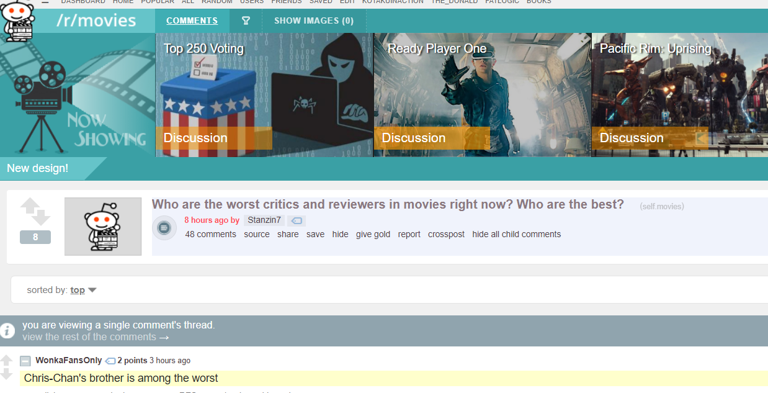Downvote the worst critics post

click(x=41, y=218)
